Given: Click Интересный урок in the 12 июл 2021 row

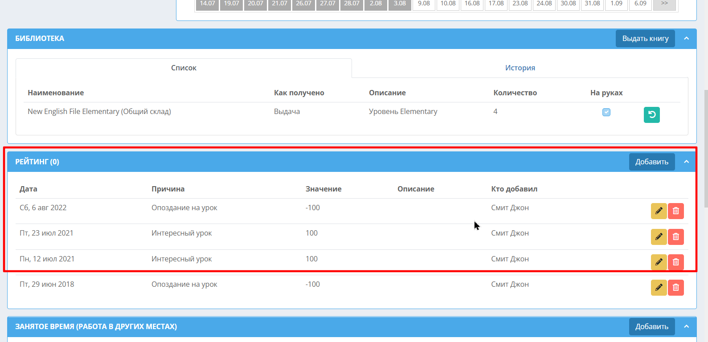Looking at the screenshot, I should coord(182,259).
